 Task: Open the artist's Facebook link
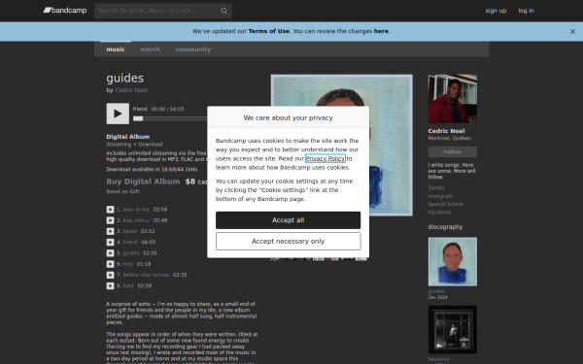(439, 213)
